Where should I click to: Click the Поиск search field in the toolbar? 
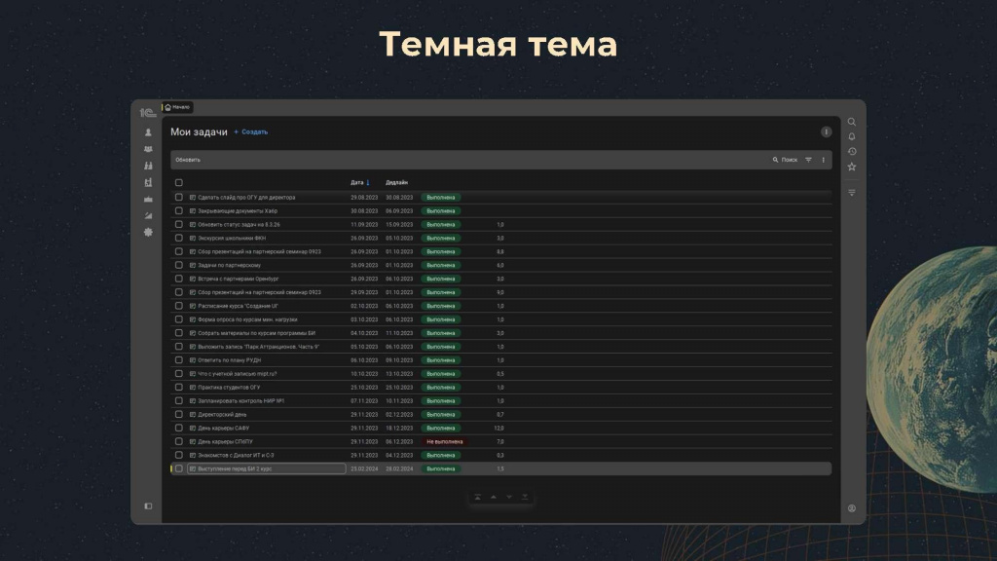[x=786, y=160]
